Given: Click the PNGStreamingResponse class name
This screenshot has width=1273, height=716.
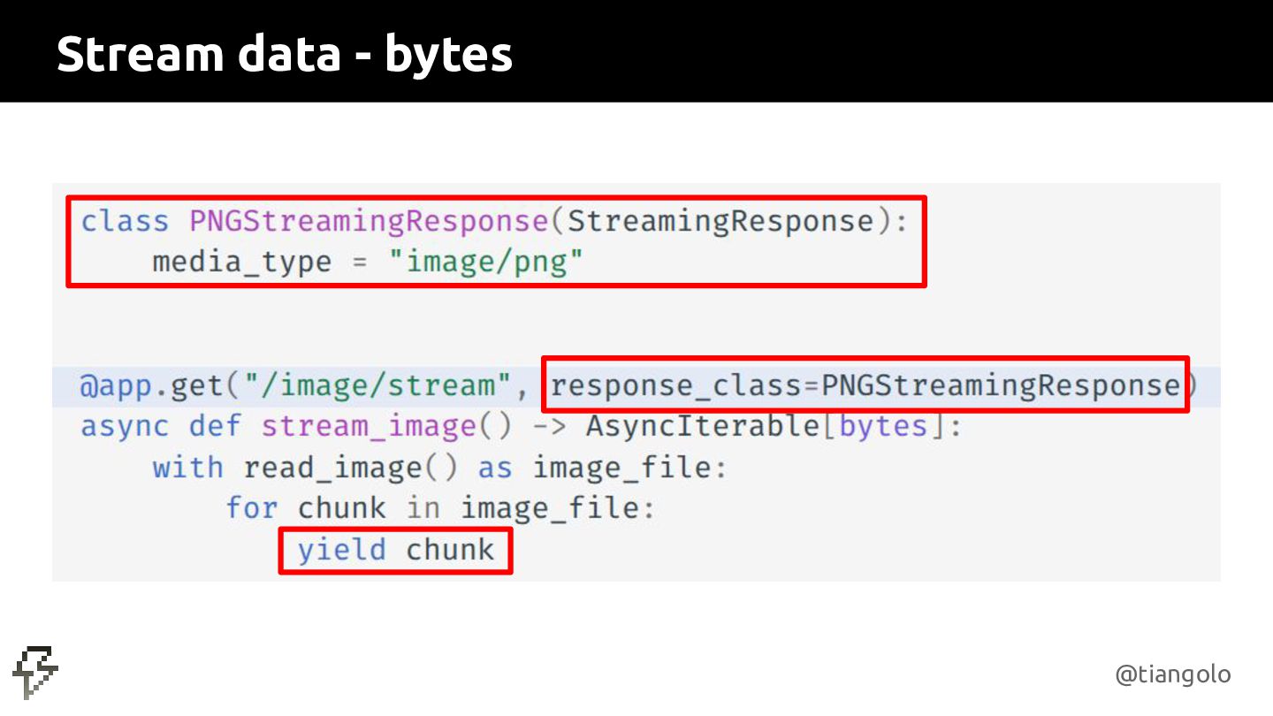Looking at the screenshot, I should [x=370, y=221].
